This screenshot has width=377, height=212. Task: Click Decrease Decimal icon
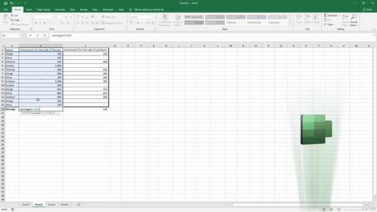153,23
